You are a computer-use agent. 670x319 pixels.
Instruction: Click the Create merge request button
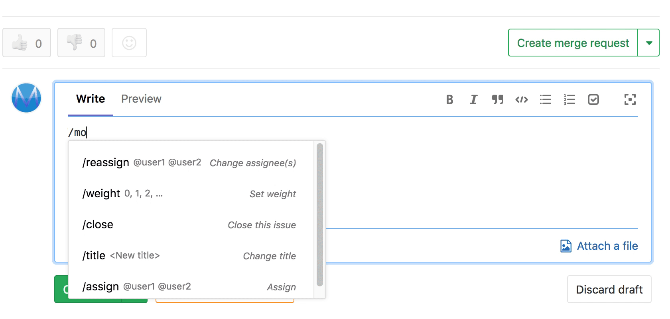[573, 43]
